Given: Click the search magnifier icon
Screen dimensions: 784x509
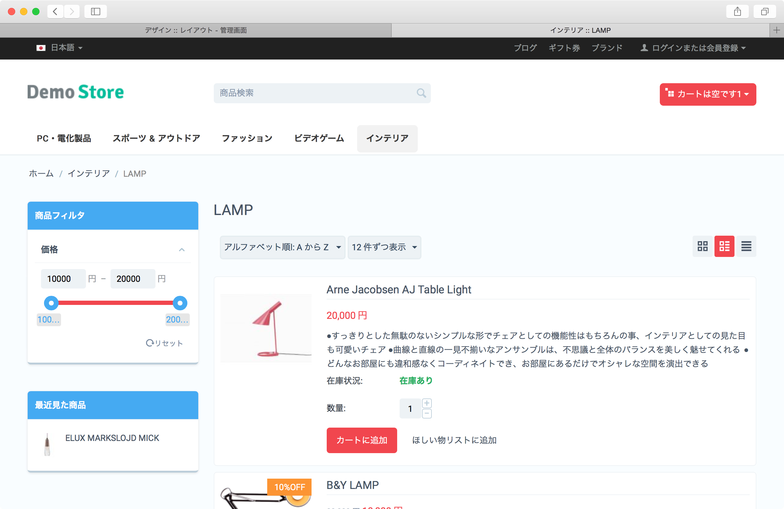Looking at the screenshot, I should [421, 93].
